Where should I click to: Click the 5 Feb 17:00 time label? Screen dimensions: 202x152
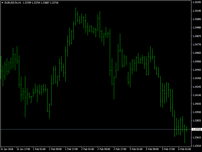pyautogui.click(x=168, y=149)
